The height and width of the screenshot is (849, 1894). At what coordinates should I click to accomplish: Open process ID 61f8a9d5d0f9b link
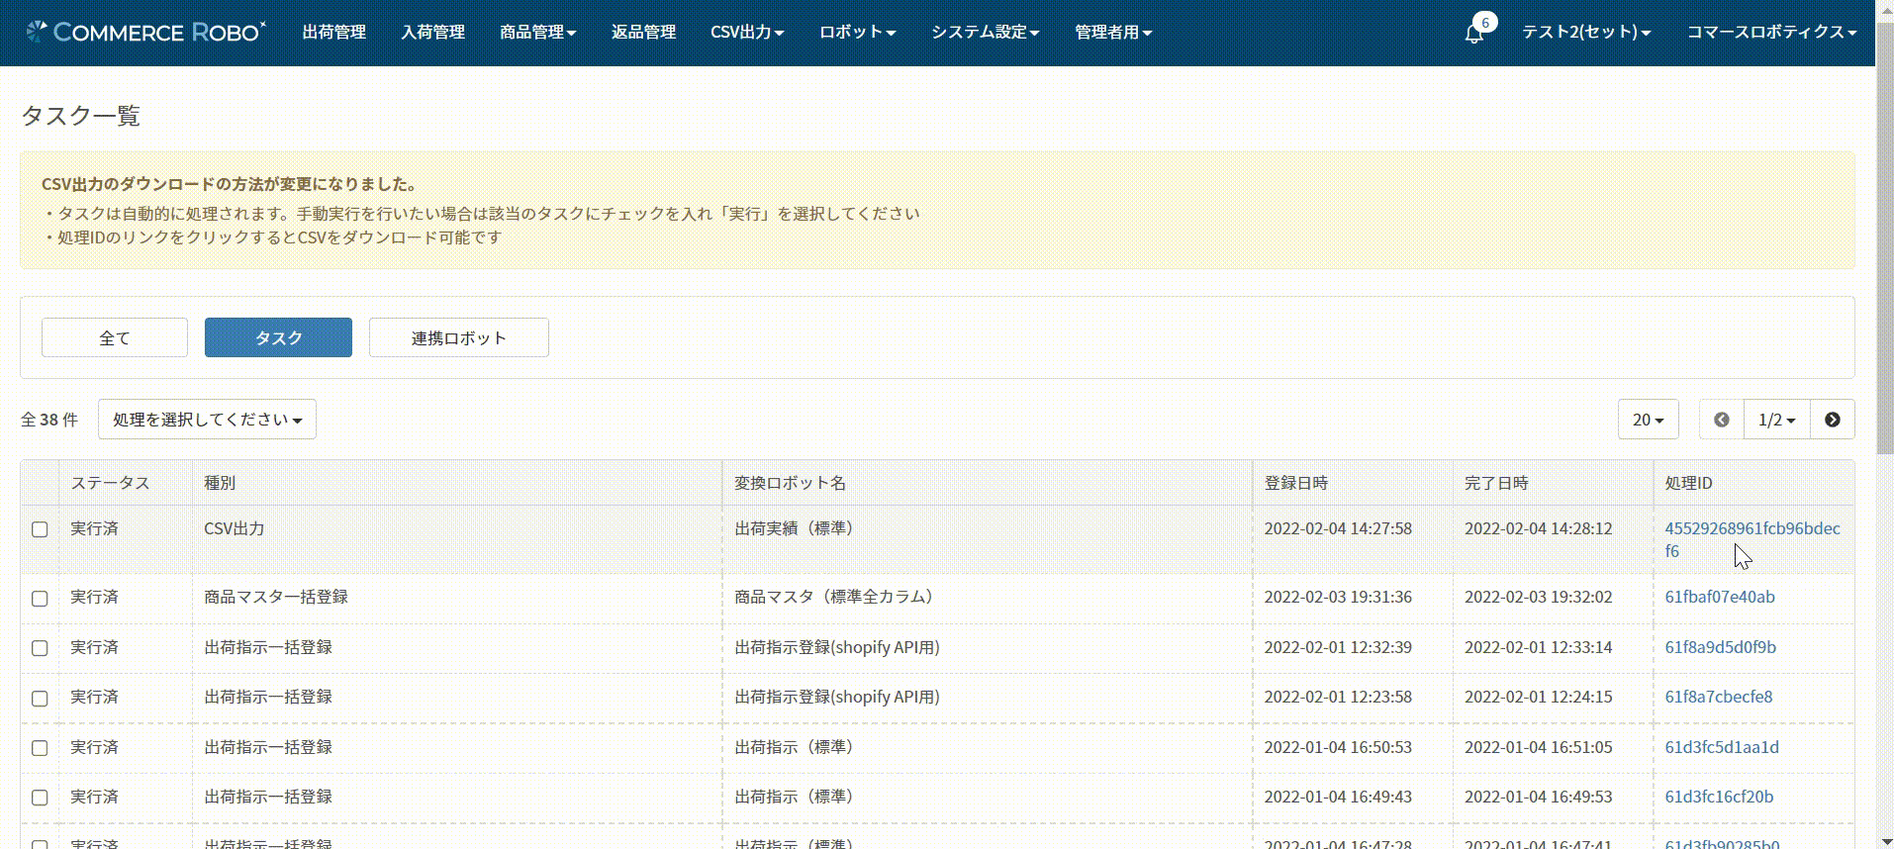pyautogui.click(x=1720, y=647)
